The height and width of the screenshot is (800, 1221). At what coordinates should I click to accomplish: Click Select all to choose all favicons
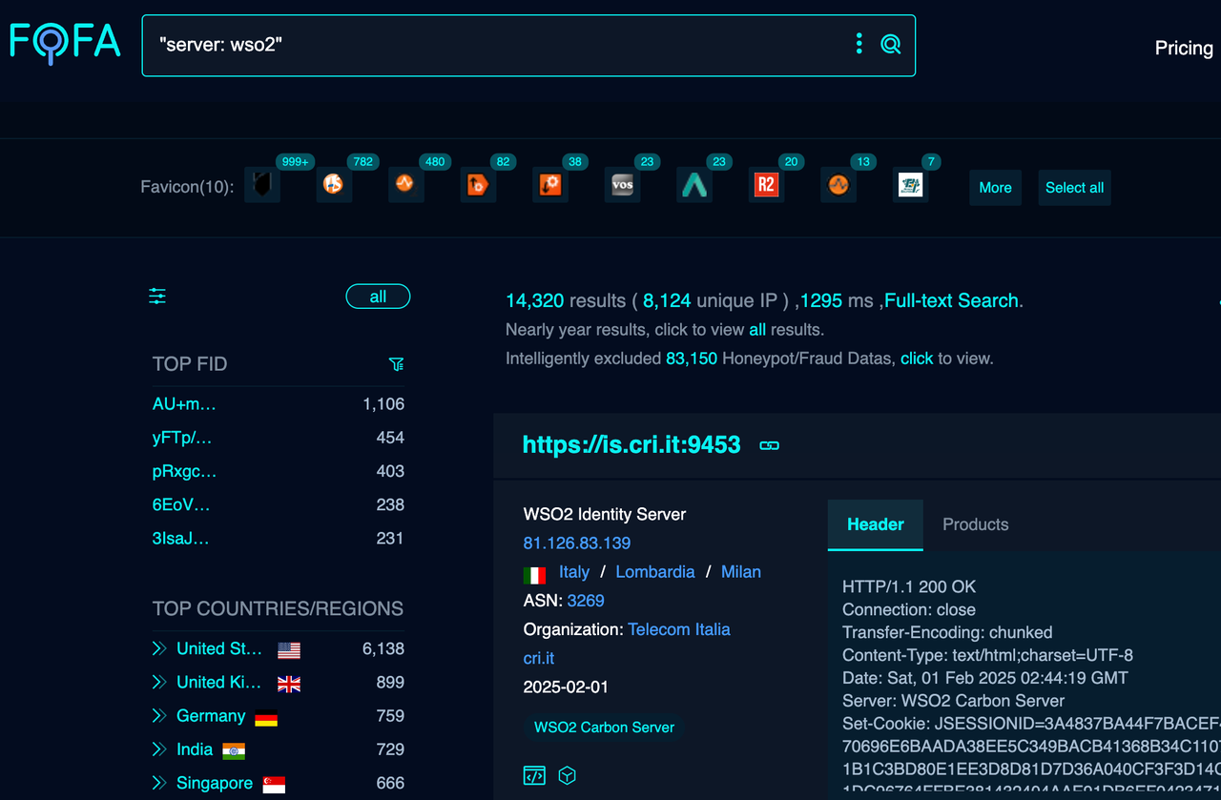tap(1074, 188)
